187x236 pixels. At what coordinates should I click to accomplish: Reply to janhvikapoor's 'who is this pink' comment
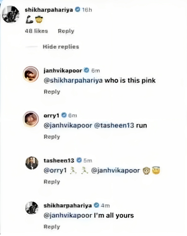tap(52, 92)
